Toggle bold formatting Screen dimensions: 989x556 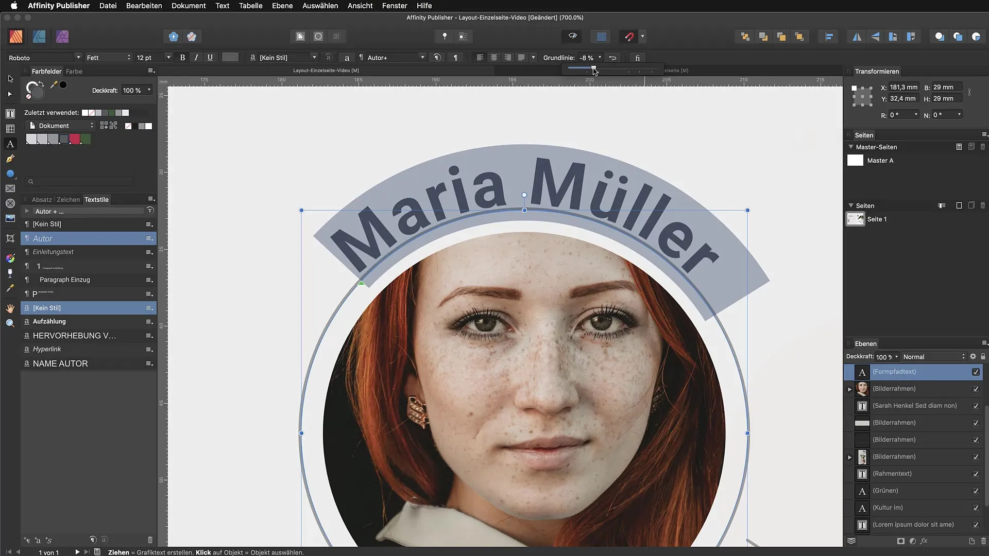pos(182,58)
